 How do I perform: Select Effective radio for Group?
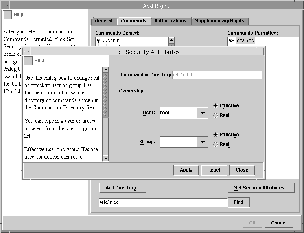pyautogui.click(x=215, y=135)
